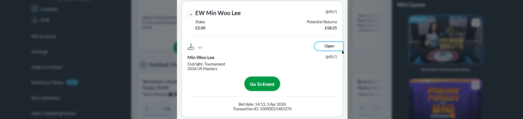523x119 pixels.
Task: Click the Football icon in the sidebar
Action: click(x=35, y=9)
